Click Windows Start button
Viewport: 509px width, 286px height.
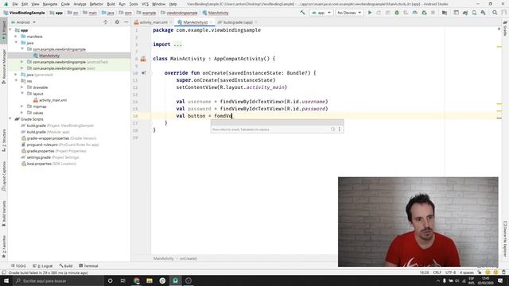(6, 280)
